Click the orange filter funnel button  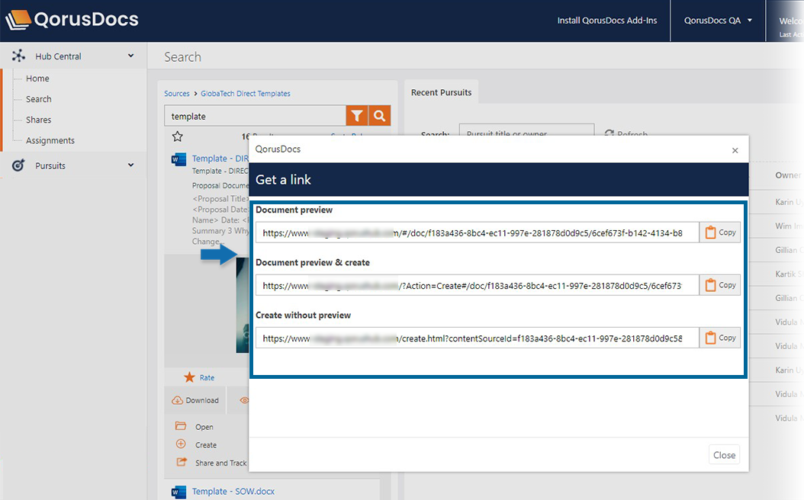tap(357, 116)
